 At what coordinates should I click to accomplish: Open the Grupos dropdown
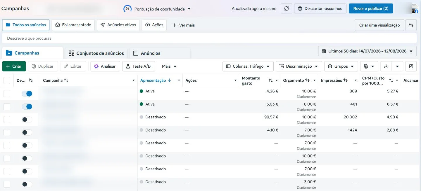coord(341,66)
